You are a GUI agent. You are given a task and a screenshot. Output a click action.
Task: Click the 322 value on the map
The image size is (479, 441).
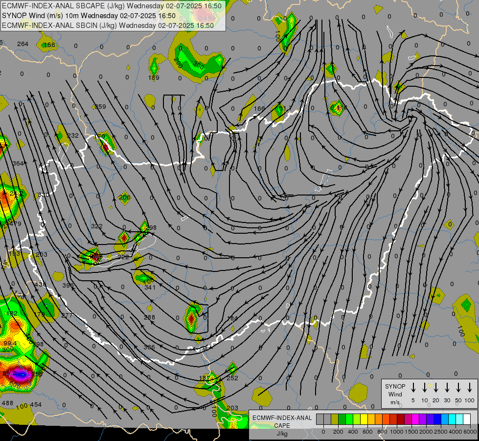coord(97,226)
